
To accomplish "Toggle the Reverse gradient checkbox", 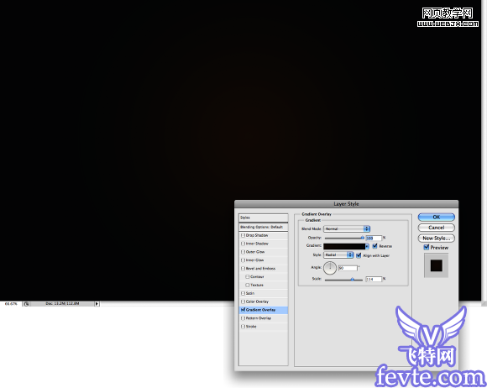I will click(374, 246).
